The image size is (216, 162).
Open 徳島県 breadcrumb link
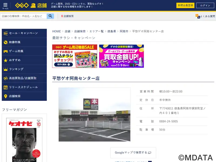point(112,31)
